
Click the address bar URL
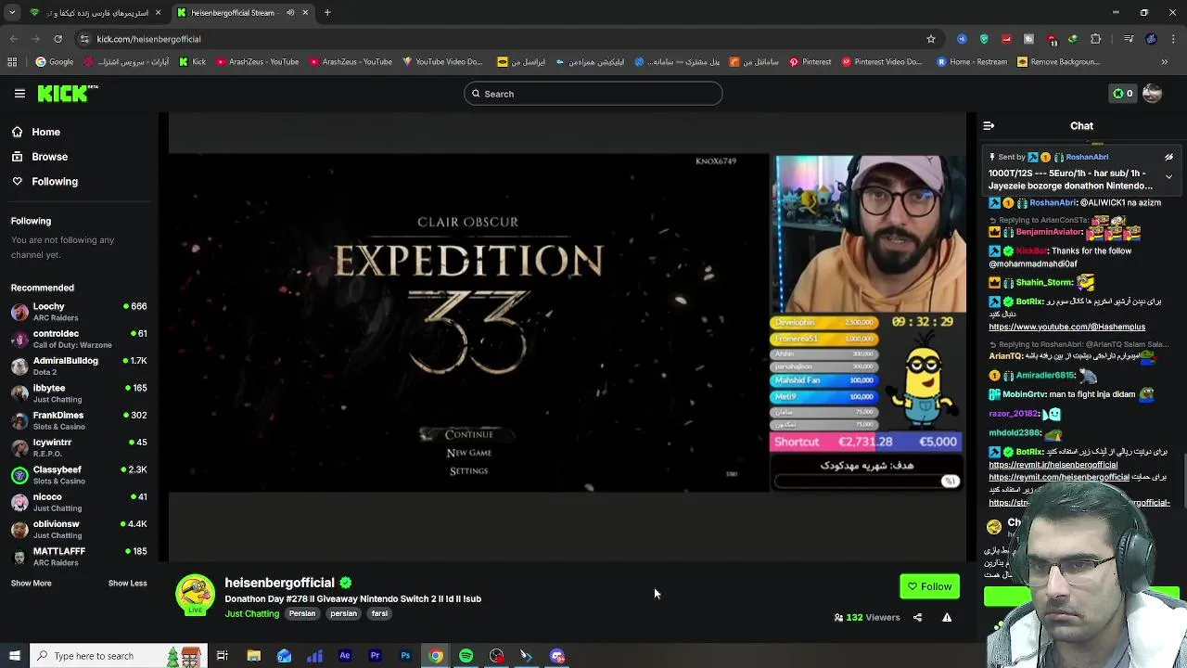[148, 39]
